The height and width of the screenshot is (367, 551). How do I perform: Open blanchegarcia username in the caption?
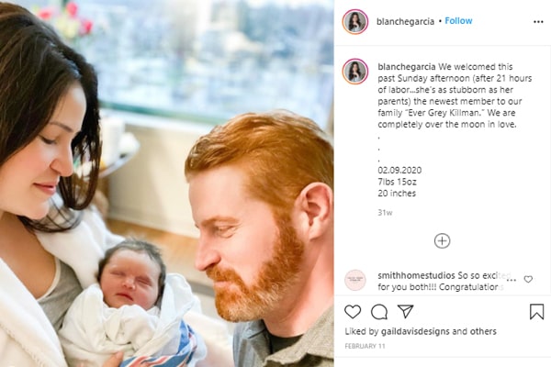pyautogui.click(x=407, y=67)
